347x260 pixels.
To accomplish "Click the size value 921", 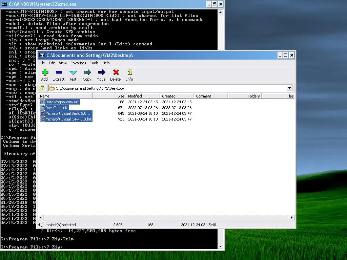I will [121, 119].
